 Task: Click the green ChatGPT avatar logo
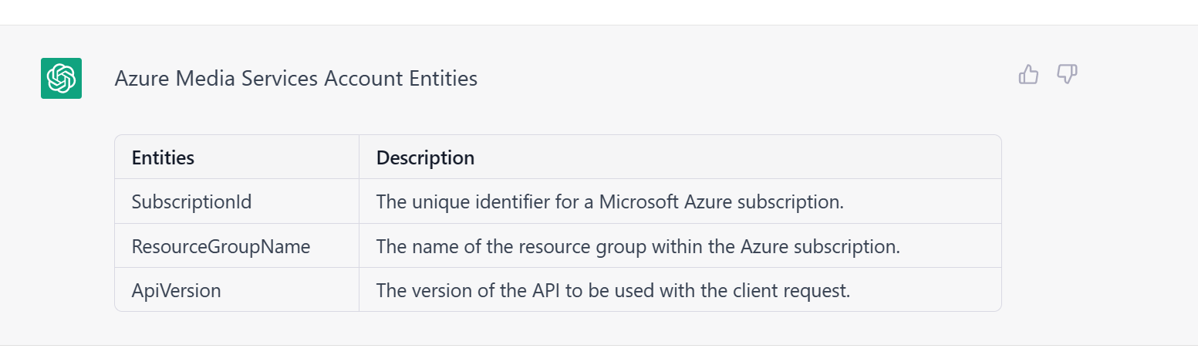[61, 78]
